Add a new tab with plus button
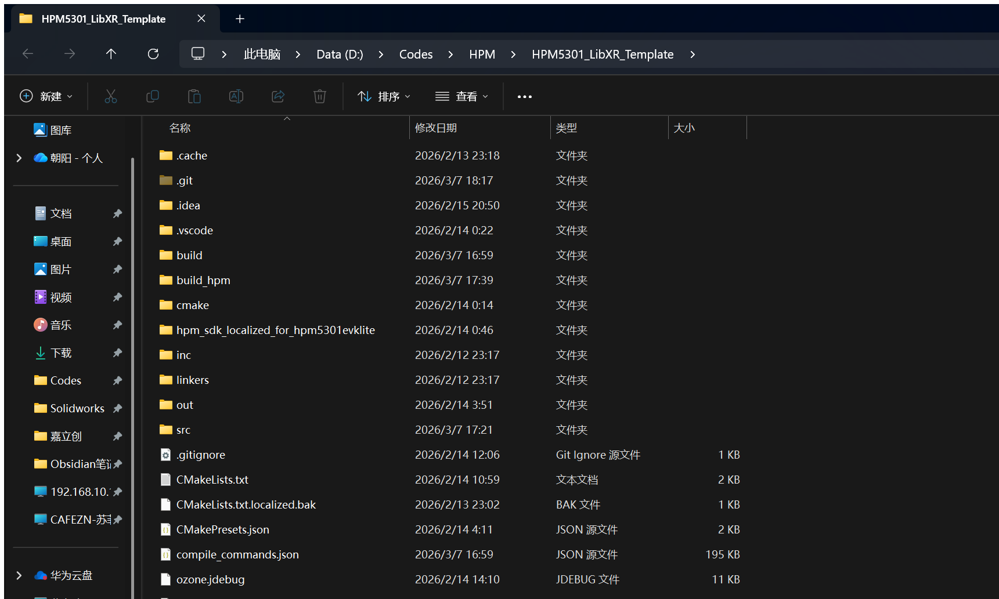999x599 pixels. (240, 19)
